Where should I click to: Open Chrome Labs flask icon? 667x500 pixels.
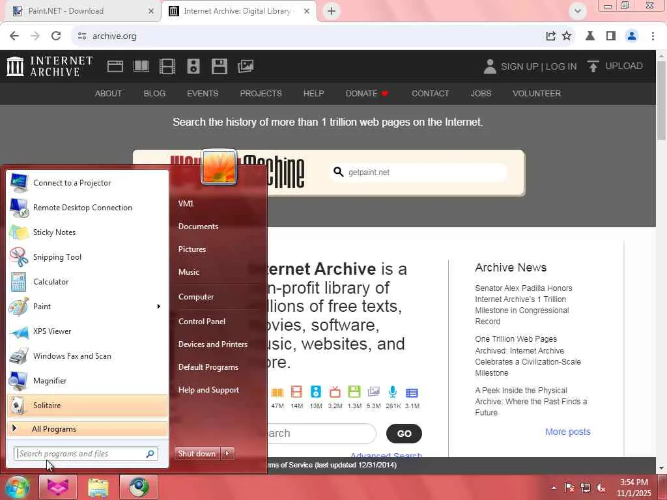[590, 36]
